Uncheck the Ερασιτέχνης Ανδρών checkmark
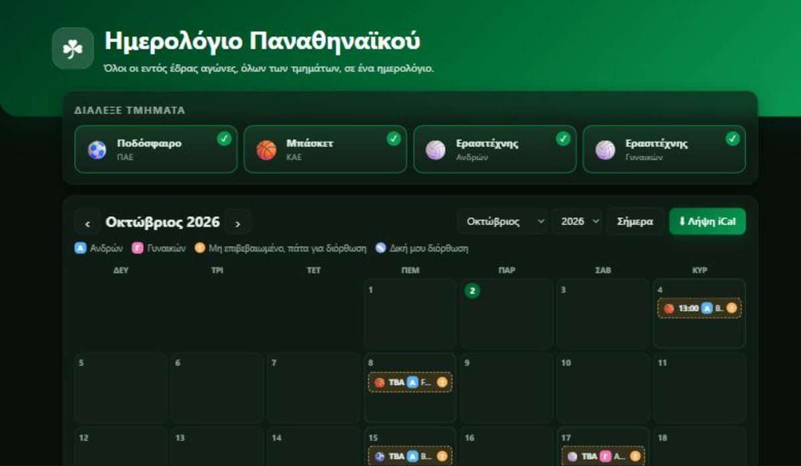The width and height of the screenshot is (801, 466). (563, 139)
